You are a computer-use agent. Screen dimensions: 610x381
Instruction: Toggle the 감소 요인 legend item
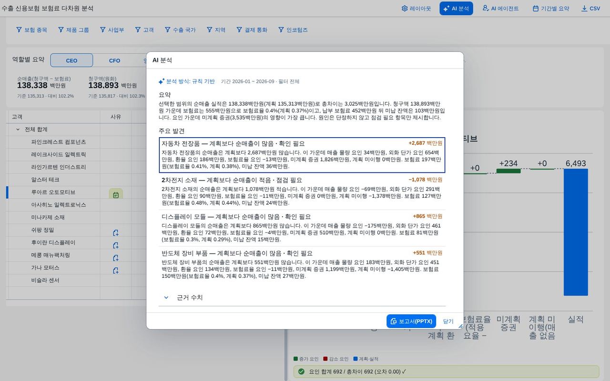pyautogui.click(x=335, y=359)
